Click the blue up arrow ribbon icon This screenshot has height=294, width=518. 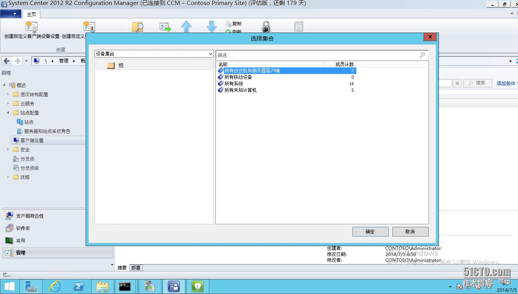[x=186, y=26]
